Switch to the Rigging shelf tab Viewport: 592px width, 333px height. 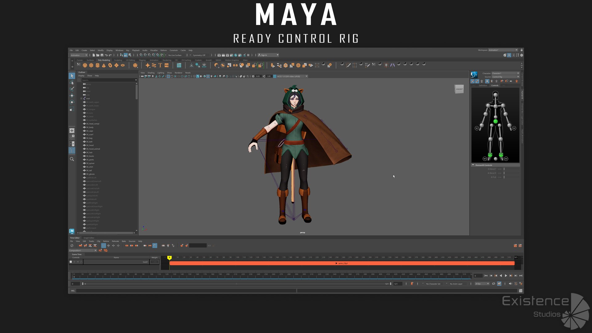(142, 60)
